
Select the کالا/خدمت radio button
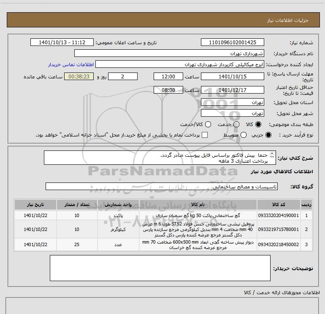(x=208, y=124)
